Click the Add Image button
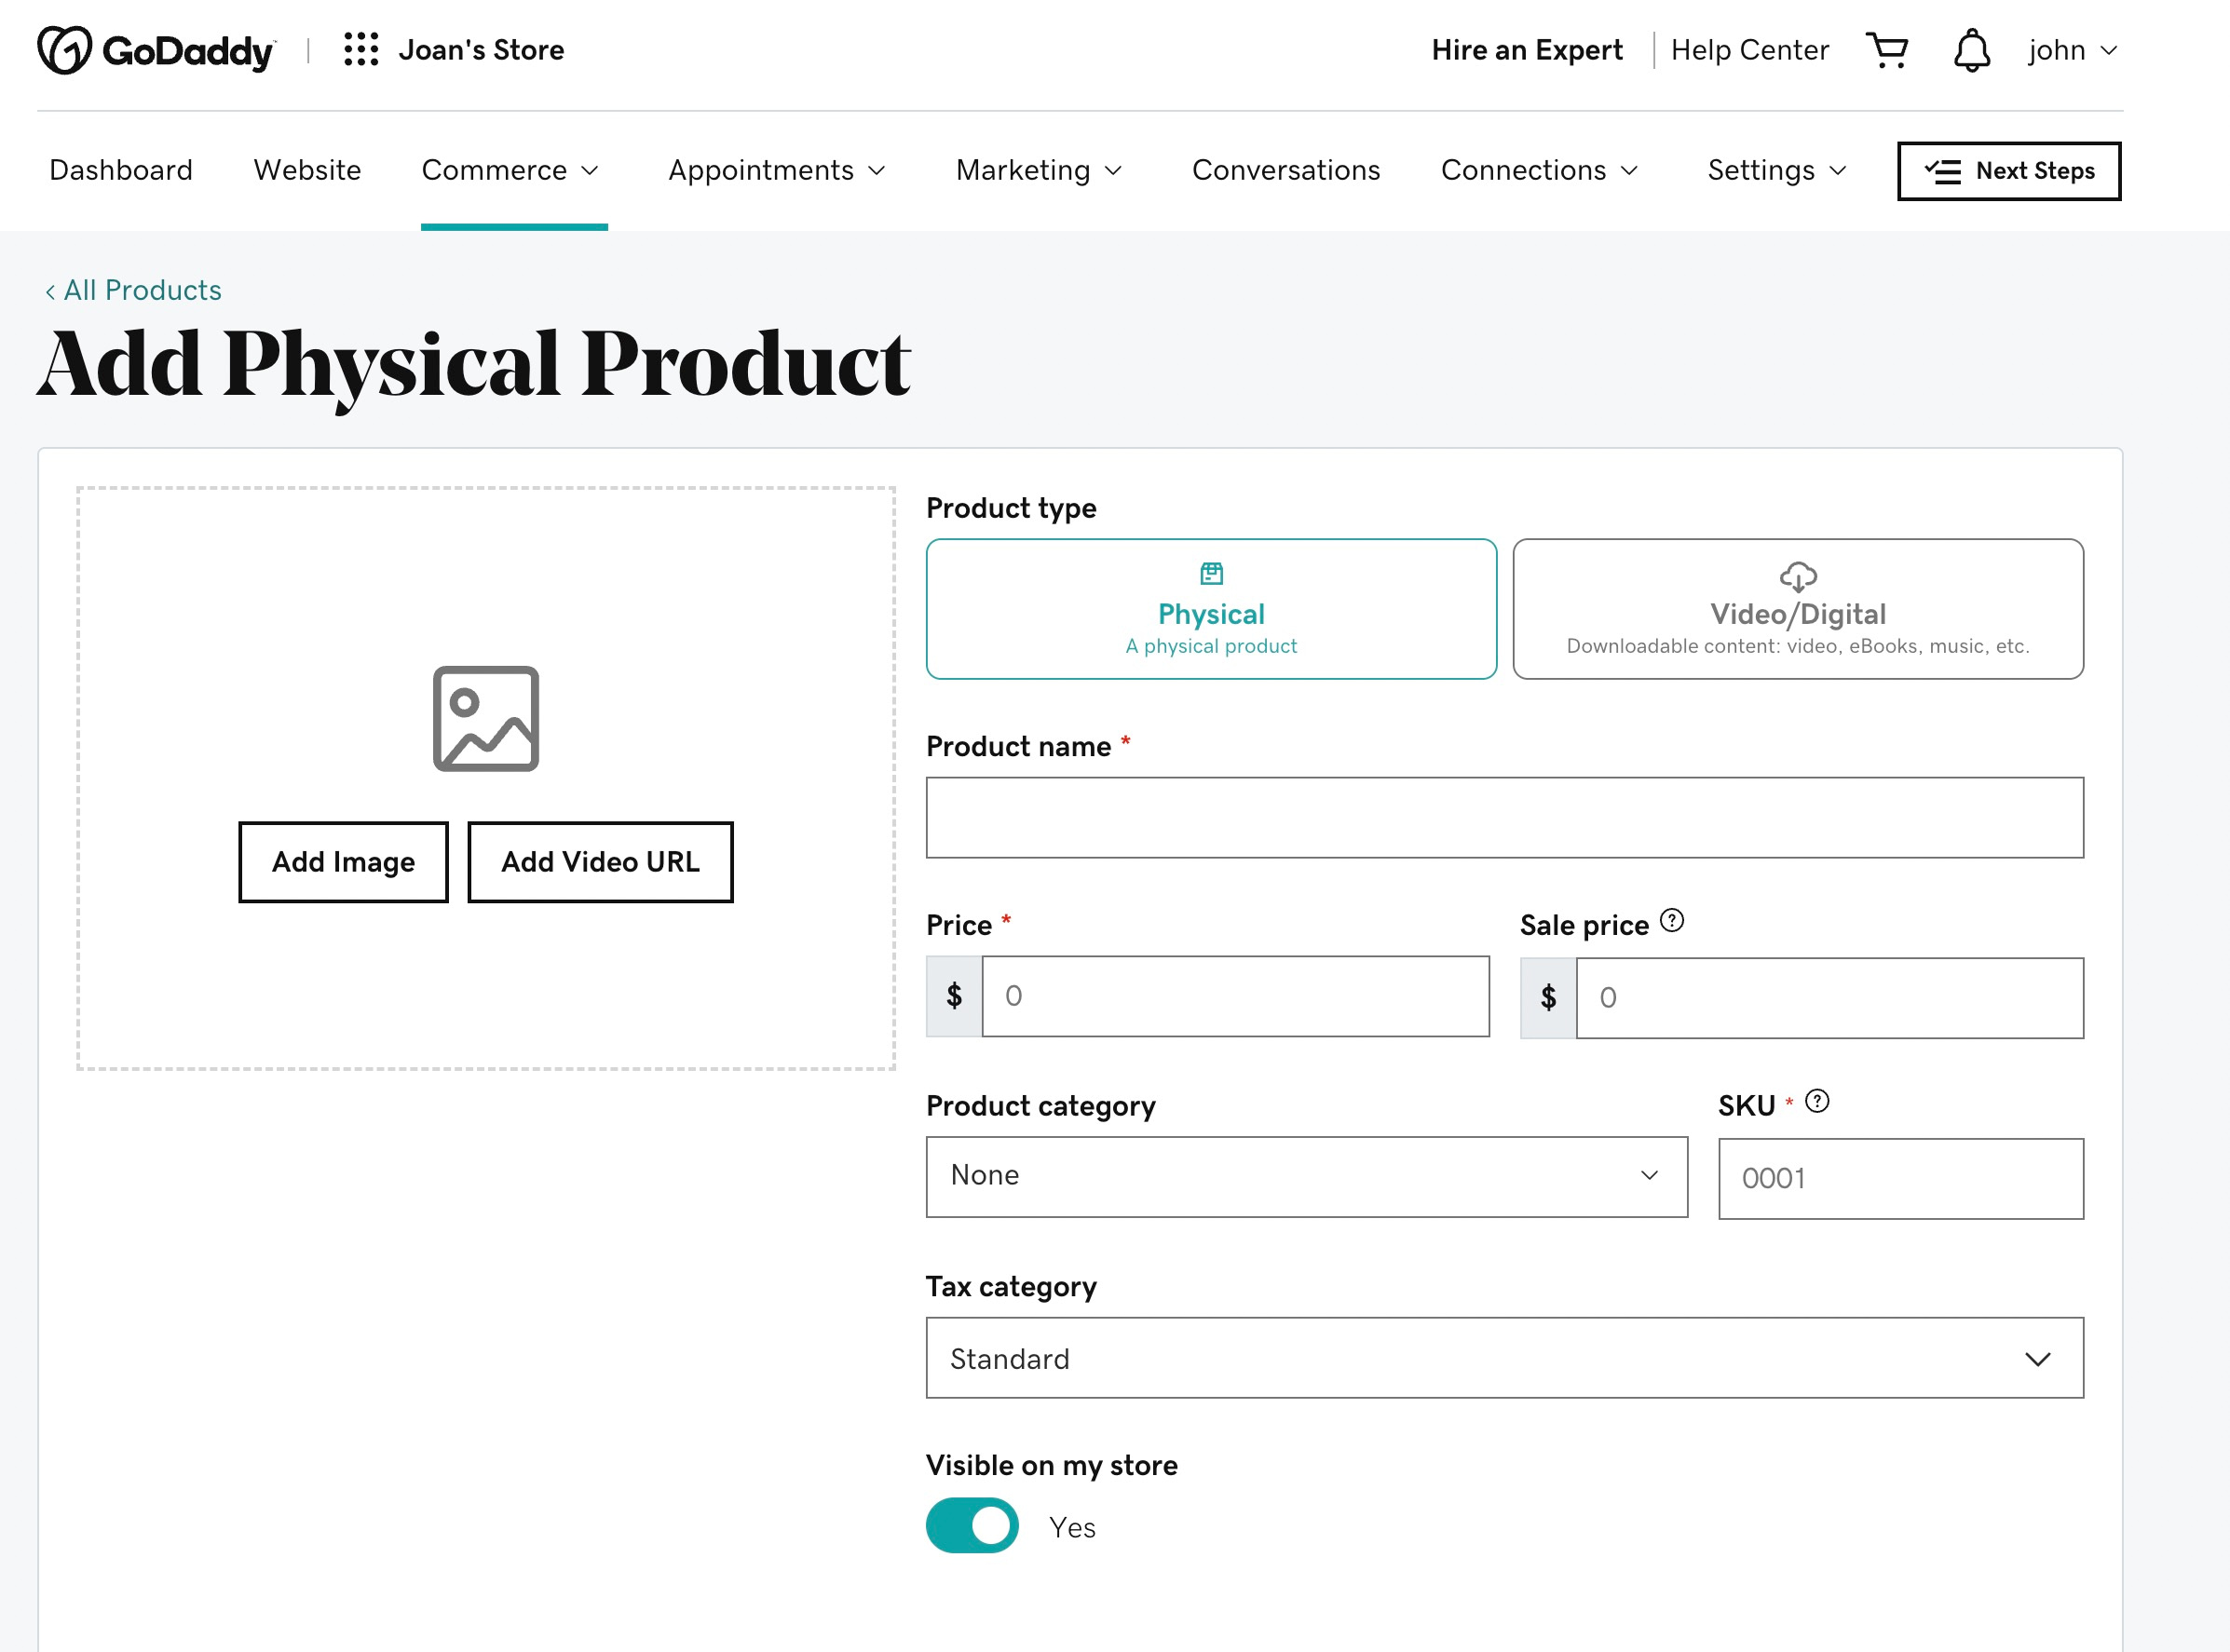Screen dimensions: 2230x1652 [x=343, y=861]
